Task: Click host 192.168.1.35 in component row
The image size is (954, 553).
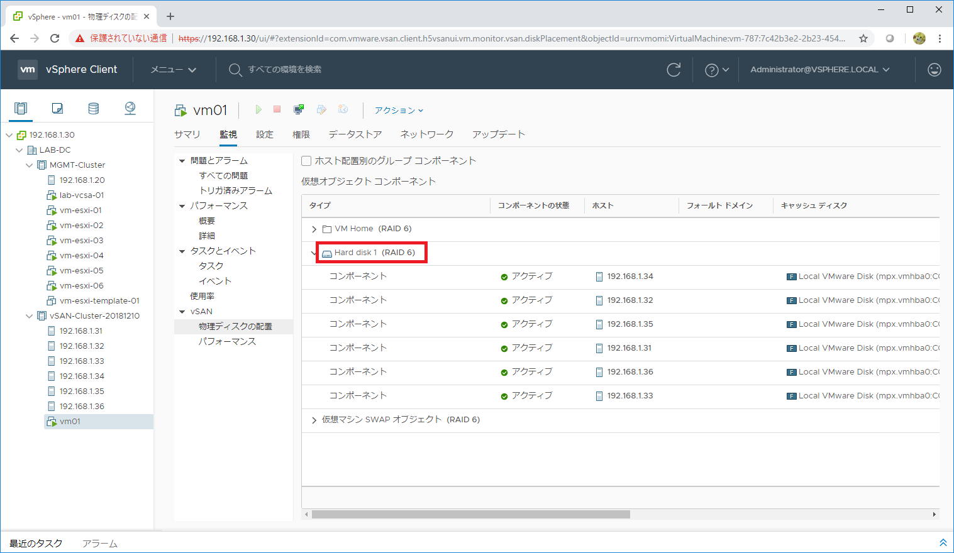Action: coord(630,324)
